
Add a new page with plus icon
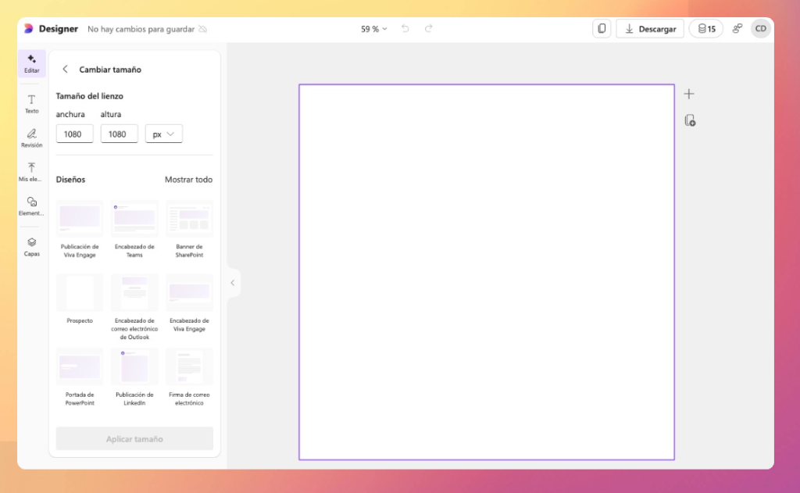click(x=688, y=95)
